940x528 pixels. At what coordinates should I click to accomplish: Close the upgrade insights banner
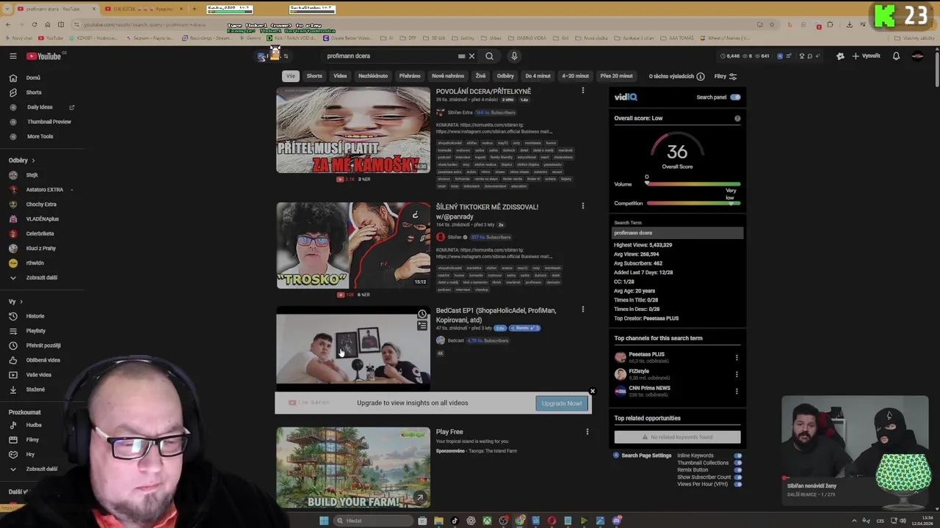pyautogui.click(x=592, y=391)
